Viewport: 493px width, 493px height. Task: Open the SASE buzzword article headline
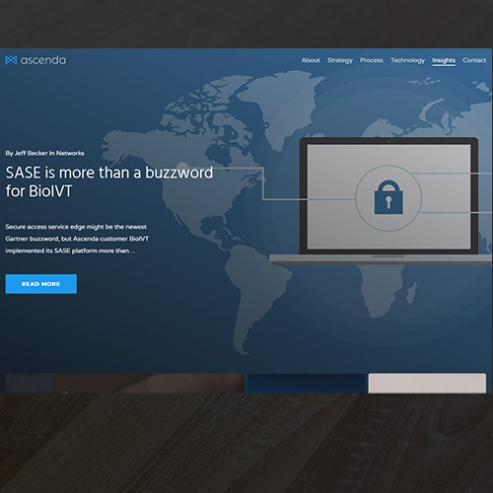(x=109, y=181)
